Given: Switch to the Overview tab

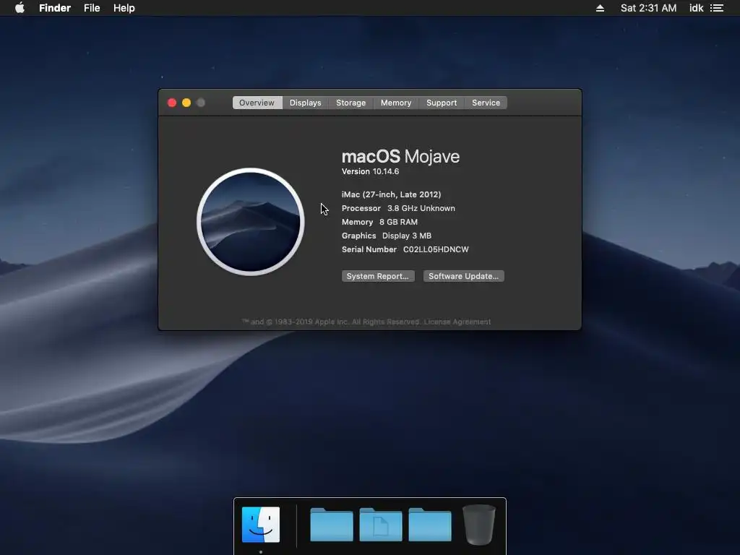Looking at the screenshot, I should click(x=257, y=103).
